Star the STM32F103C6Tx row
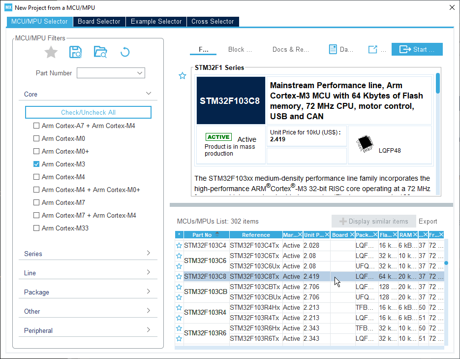The width and height of the screenshot is (460, 359). (x=179, y=256)
